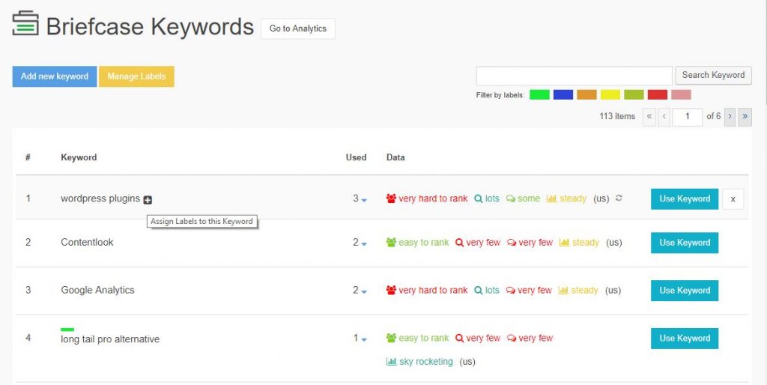Open Go to Analytics
This screenshot has width=767, height=385.
pyautogui.click(x=298, y=28)
